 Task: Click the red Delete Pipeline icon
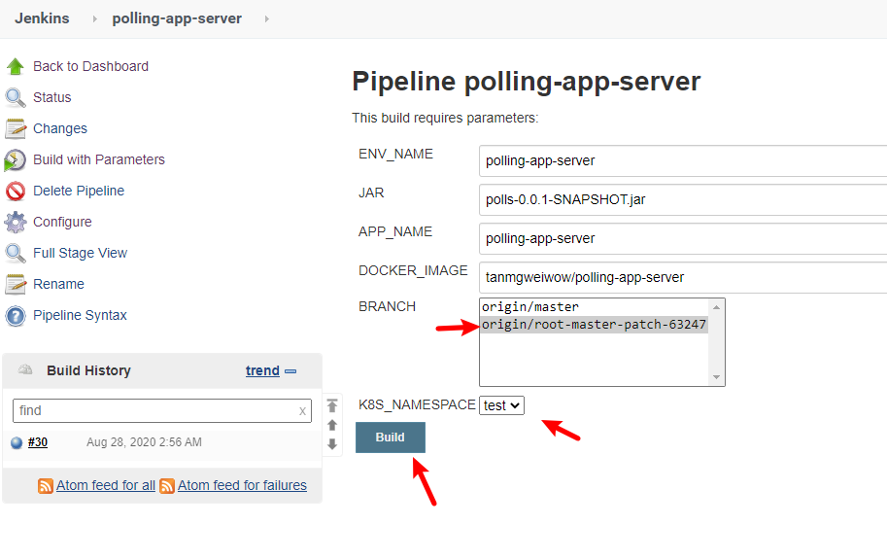pyautogui.click(x=16, y=192)
